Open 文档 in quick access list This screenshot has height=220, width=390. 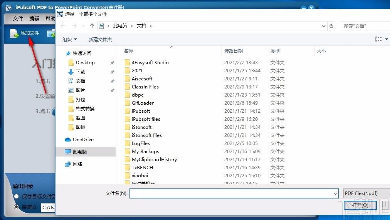coord(80,81)
